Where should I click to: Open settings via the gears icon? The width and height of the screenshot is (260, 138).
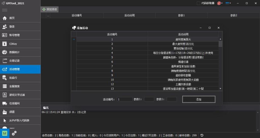pyautogui.click(x=14, y=133)
